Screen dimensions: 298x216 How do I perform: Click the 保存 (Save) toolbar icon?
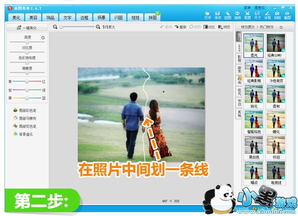(x=218, y=15)
